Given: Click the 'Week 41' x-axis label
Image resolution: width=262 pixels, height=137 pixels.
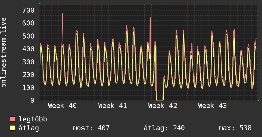Looking at the screenshot, I should coord(113,106).
